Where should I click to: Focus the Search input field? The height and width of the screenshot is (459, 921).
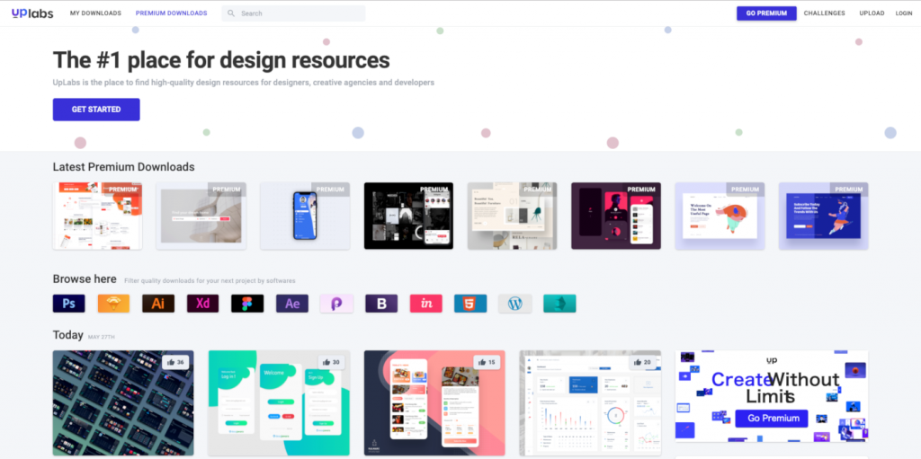tap(293, 13)
